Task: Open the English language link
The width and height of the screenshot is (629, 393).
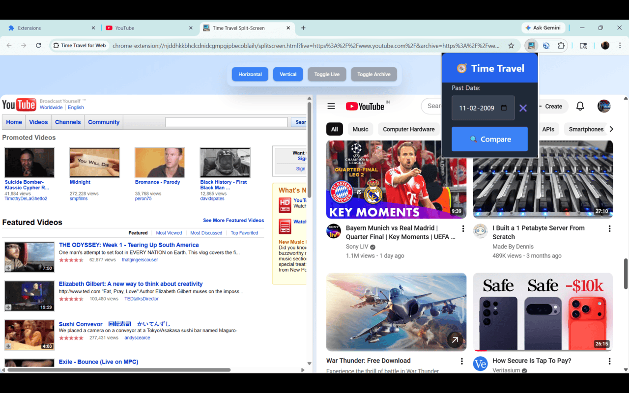Action: tap(76, 107)
